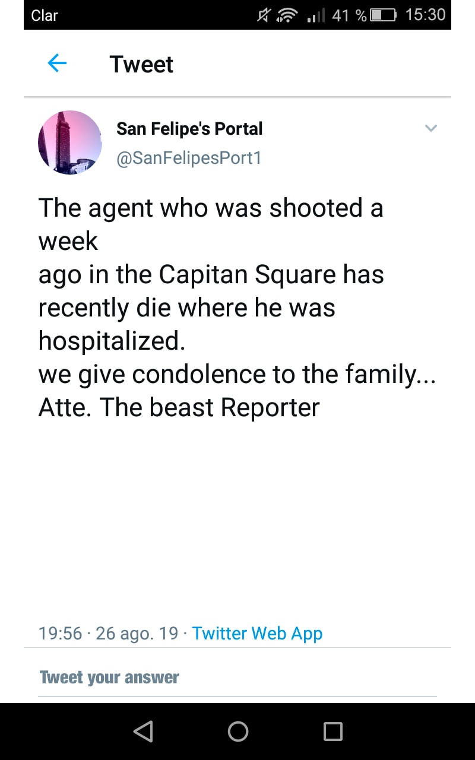Tap the 19:56 · 26 ago. 19 timestamp
This screenshot has height=760, width=475.
pos(108,633)
